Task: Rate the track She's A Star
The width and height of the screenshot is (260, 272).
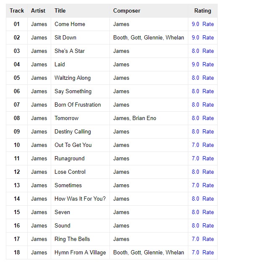Action: (x=208, y=51)
